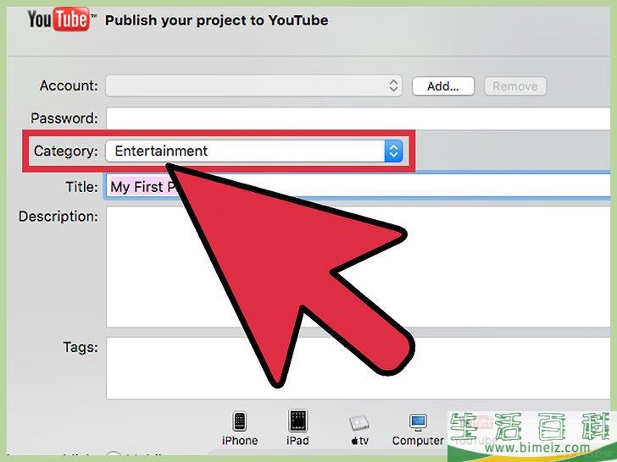Click into the Tags text box
This screenshot has height=462, width=617.
358,368
